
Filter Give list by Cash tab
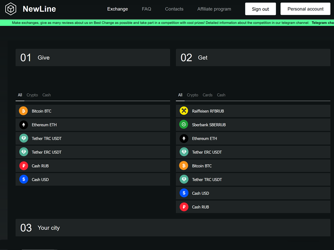46,95
